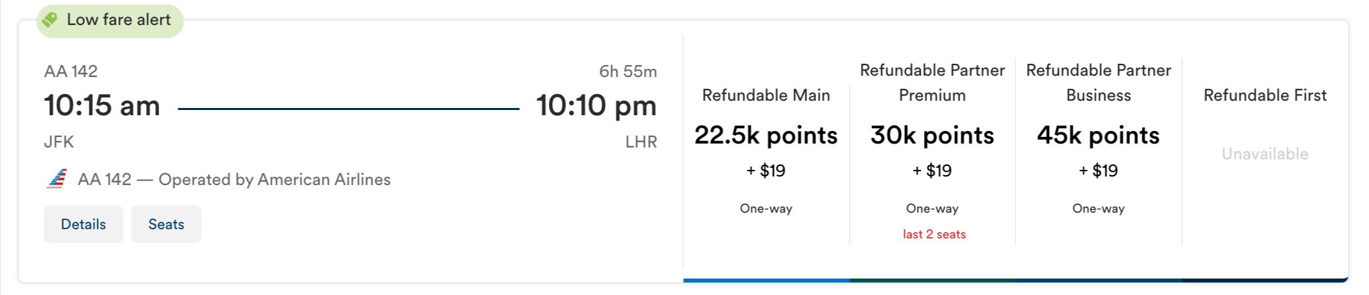Open flight Details
Image resolution: width=1369 pixels, height=295 pixels.
point(83,224)
